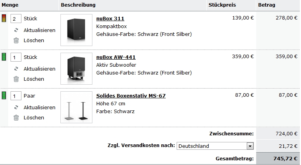Image resolution: width=301 pixels, height=165 pixels.
Task: Click the Löschen text for nuBox 311
Action: tap(34, 40)
